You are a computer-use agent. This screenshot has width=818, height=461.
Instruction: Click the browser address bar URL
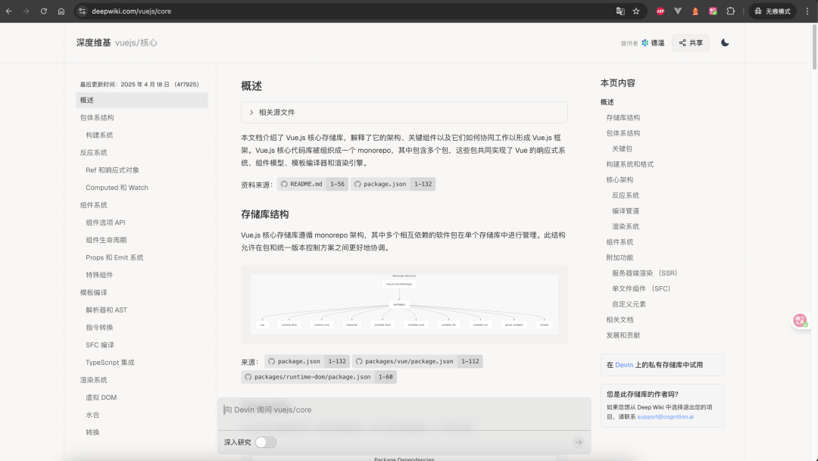tap(132, 11)
